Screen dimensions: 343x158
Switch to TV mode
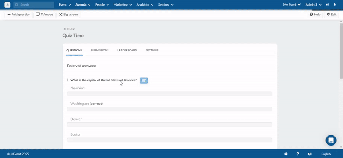(x=45, y=15)
